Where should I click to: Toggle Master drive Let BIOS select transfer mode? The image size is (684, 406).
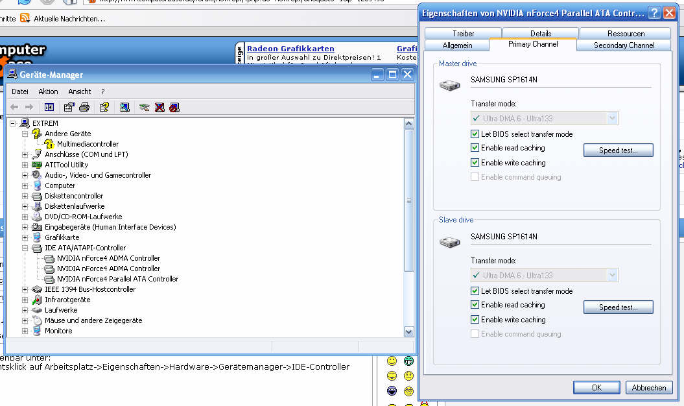[x=475, y=134]
